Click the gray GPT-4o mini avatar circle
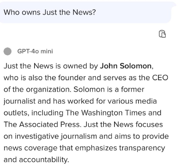This screenshot has width=179, height=168. tap(8, 51)
